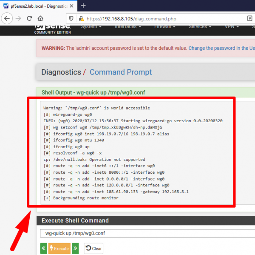
Task: View site security lock warning icon
Action: (81, 19)
